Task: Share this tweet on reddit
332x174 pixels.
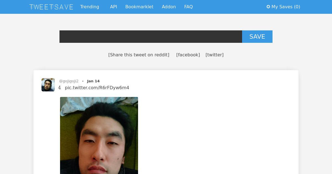Action: tap(139, 55)
